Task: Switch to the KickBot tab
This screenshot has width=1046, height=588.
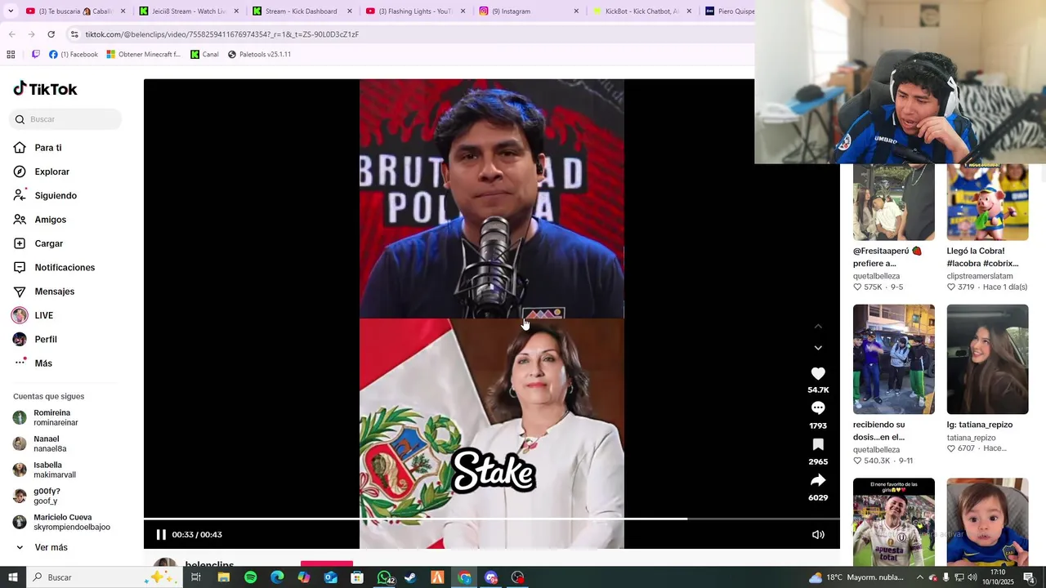Action: click(641, 11)
